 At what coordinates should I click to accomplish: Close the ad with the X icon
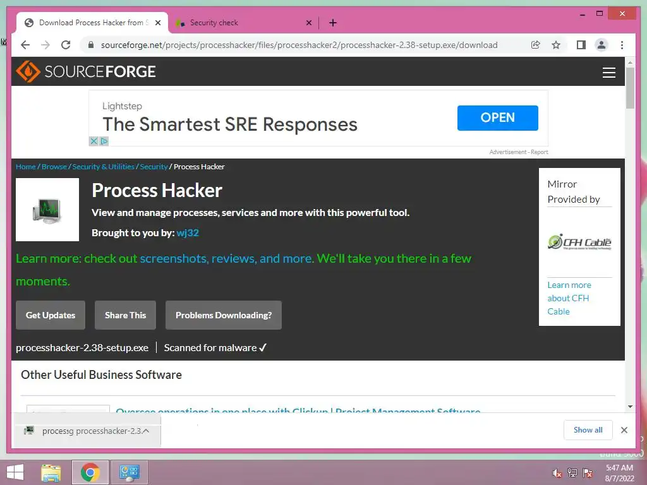click(x=94, y=141)
